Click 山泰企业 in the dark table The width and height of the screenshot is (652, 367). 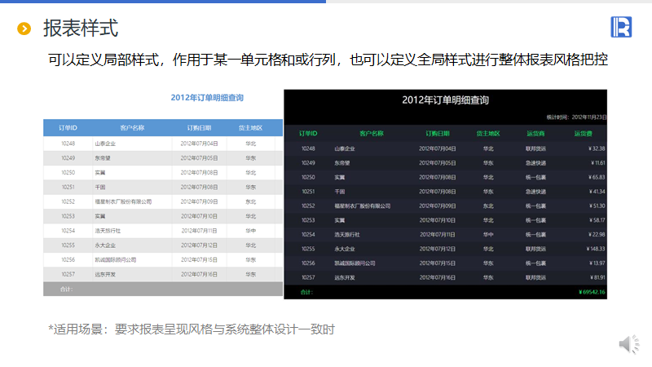(345, 148)
